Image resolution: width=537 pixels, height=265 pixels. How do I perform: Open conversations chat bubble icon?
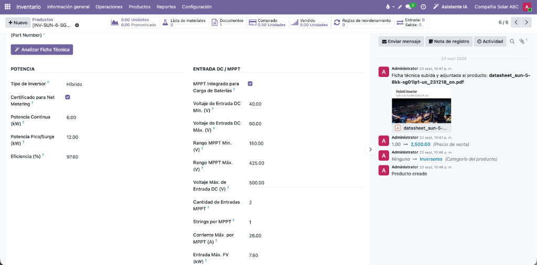point(408,7)
